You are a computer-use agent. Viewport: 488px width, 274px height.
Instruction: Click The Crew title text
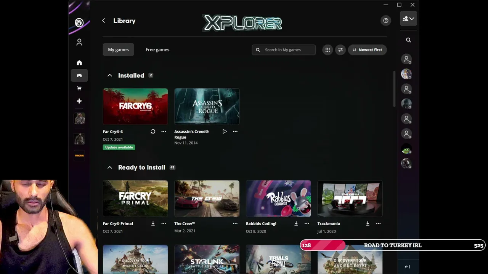(185, 224)
